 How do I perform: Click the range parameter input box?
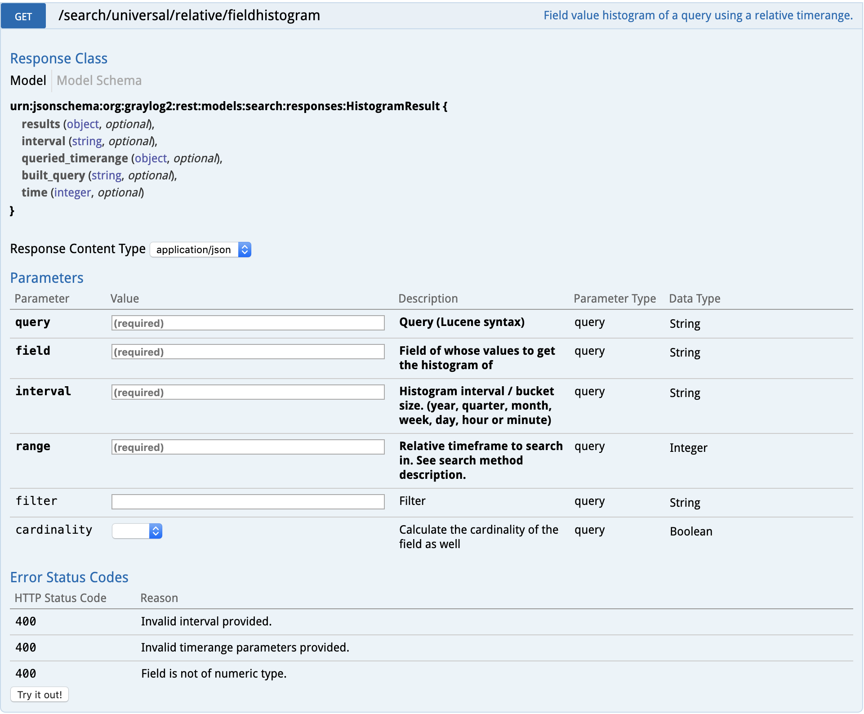click(x=248, y=447)
